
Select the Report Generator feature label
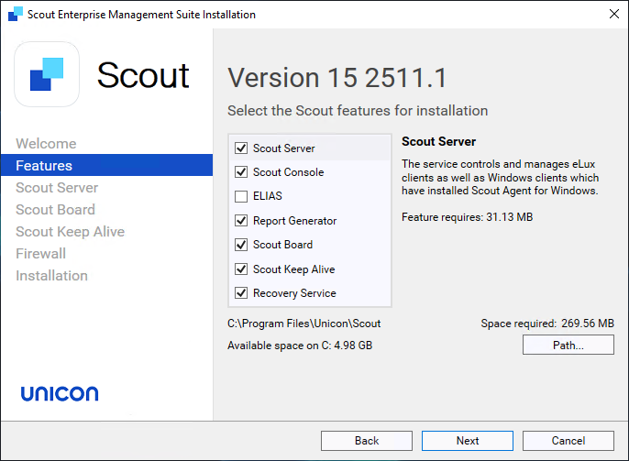tap(295, 221)
